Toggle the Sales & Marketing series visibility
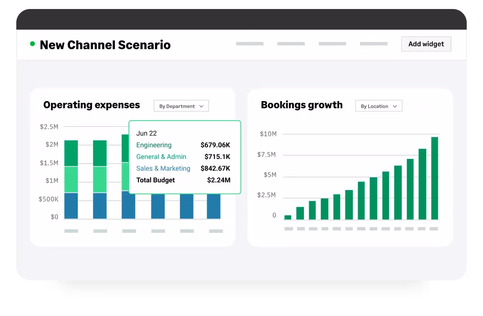This screenshot has width=483, height=316. pyautogui.click(x=163, y=168)
